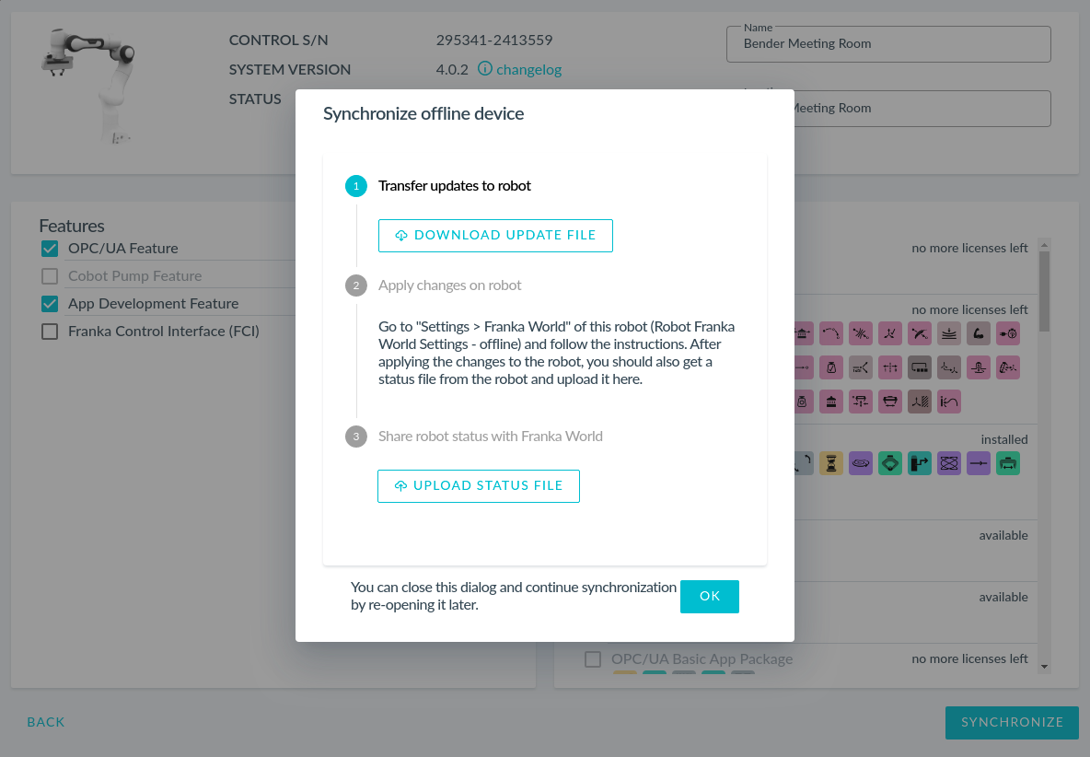
Task: Click the app list scrollbar down arrow
Action: tap(1044, 667)
